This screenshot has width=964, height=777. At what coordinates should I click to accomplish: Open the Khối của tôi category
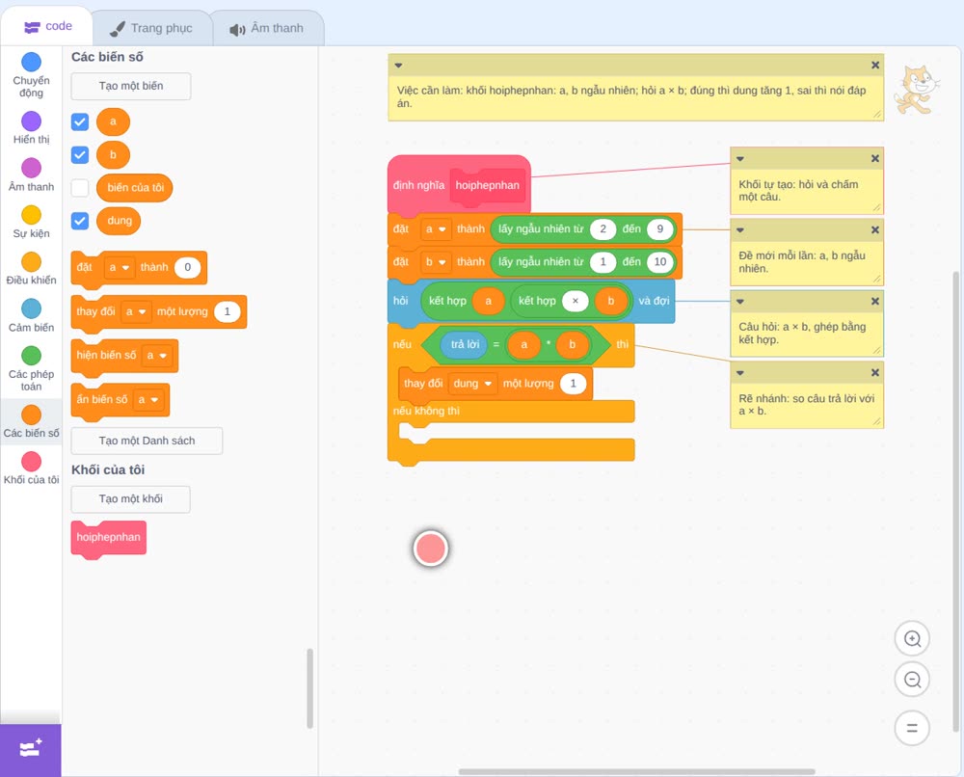(32, 469)
